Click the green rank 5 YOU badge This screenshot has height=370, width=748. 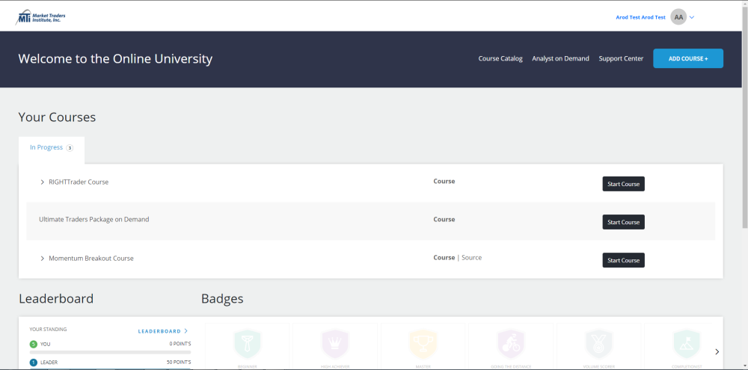point(34,344)
